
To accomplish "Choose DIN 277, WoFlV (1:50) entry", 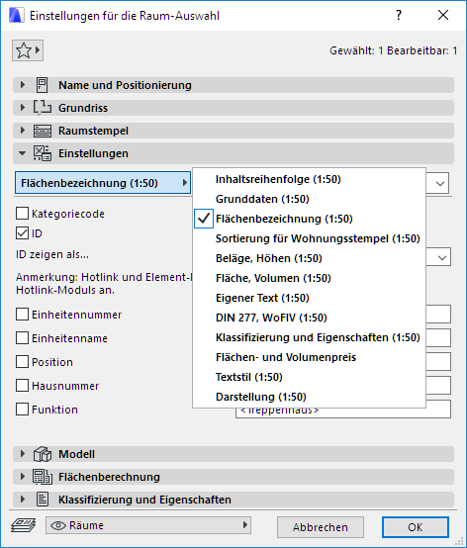I will click(x=309, y=318).
